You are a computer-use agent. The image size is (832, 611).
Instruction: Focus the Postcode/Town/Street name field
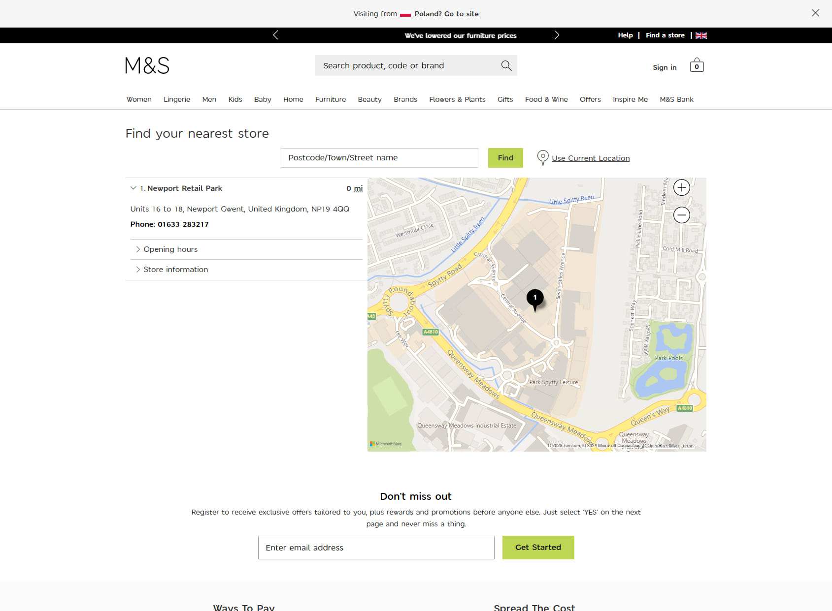coord(379,158)
